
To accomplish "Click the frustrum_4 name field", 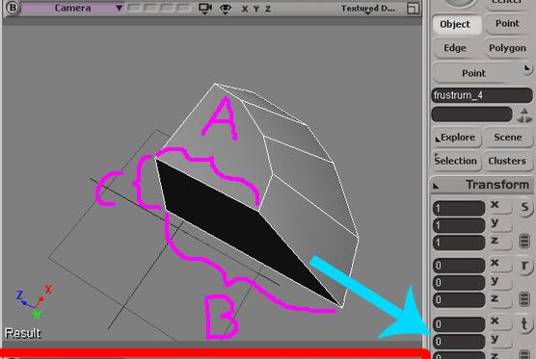I will coord(482,95).
